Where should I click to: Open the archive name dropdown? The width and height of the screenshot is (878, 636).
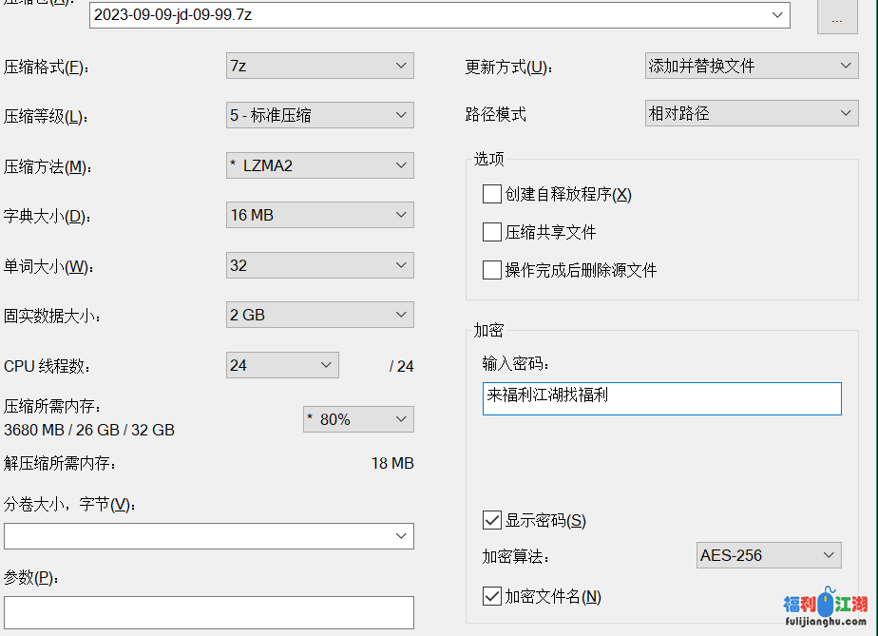point(777,15)
